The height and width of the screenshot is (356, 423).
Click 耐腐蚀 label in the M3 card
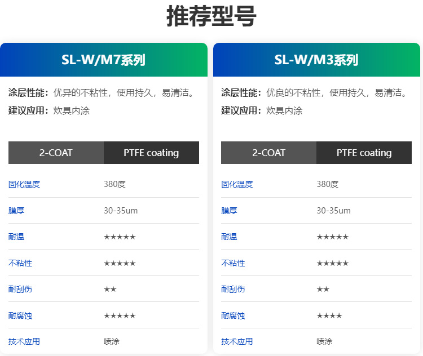pyautogui.click(x=233, y=315)
